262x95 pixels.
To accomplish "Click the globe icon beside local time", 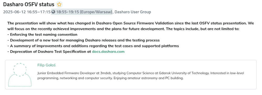I will [x=53, y=12].
